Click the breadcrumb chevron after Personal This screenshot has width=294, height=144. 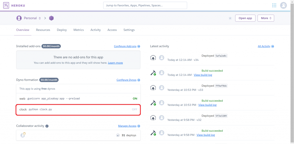tap(45, 18)
